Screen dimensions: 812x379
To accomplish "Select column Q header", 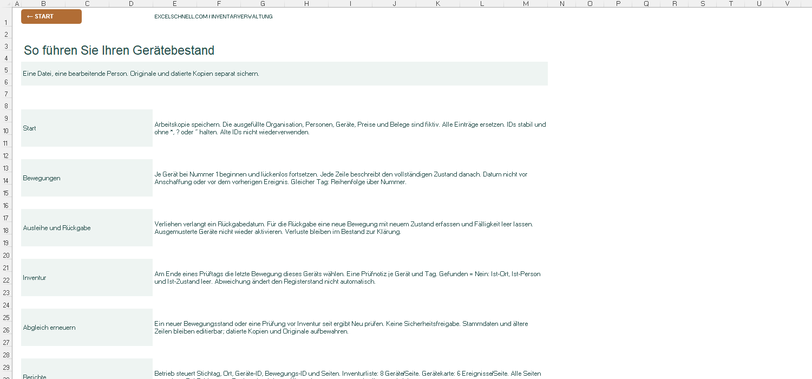I will (646, 4).
